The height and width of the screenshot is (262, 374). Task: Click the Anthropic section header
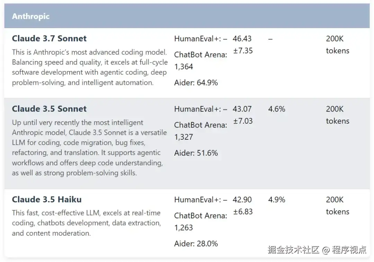pyautogui.click(x=31, y=16)
